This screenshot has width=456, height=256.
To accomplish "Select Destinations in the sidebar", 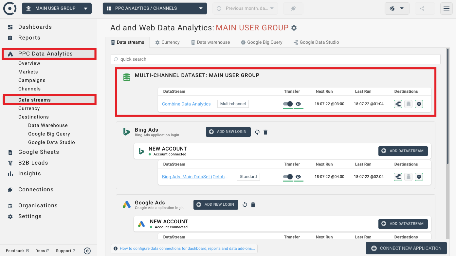I will coord(33,117).
